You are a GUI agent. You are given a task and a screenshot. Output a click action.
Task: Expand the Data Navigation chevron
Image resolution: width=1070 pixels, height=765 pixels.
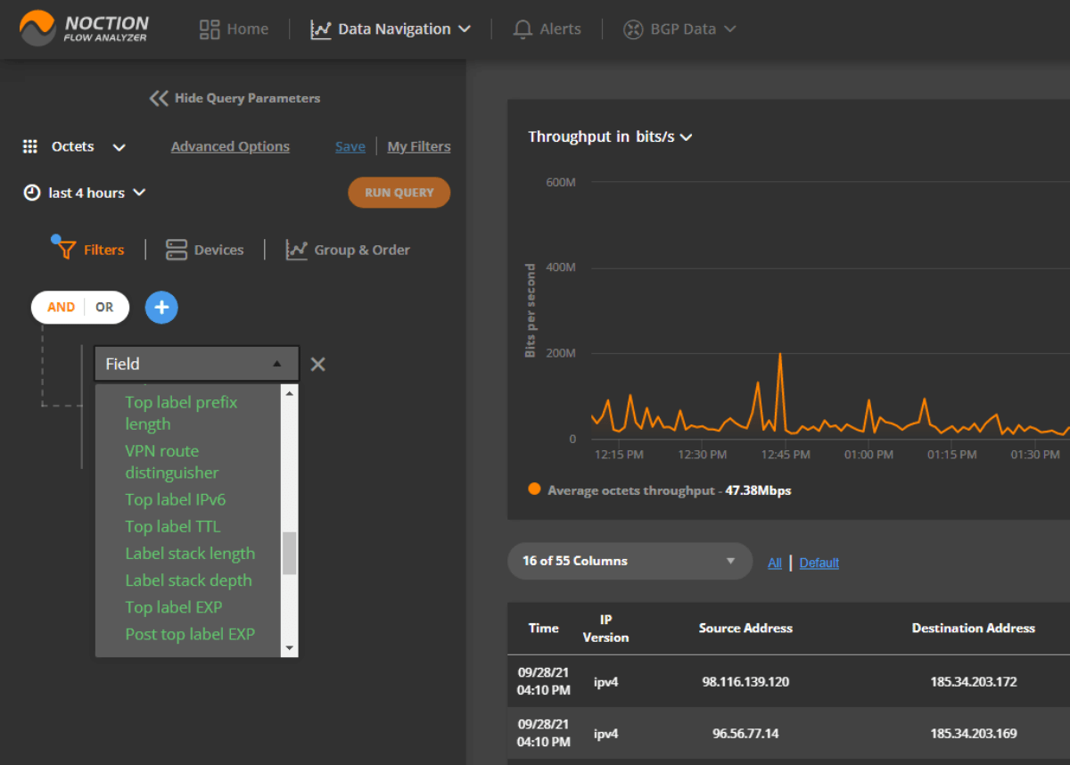[x=465, y=29]
